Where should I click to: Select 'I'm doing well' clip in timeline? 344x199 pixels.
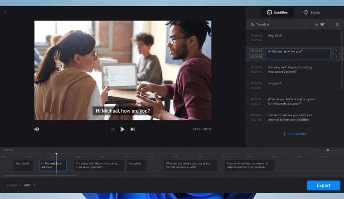click(x=99, y=165)
